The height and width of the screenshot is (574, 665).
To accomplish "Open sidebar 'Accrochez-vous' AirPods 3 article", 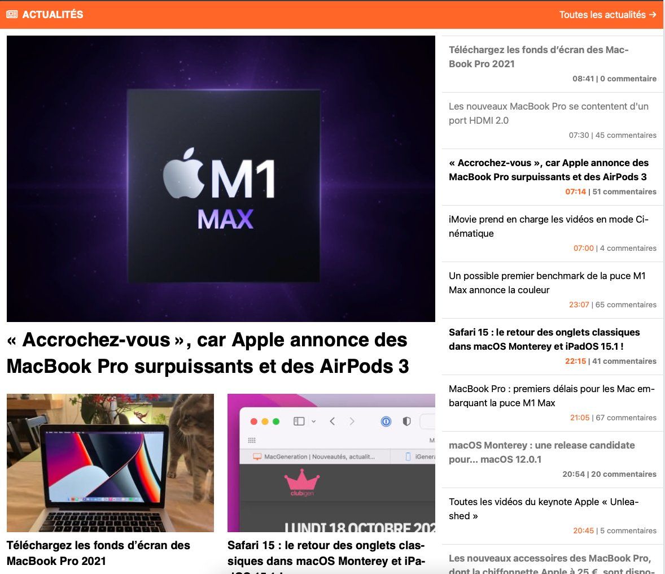I will [548, 169].
